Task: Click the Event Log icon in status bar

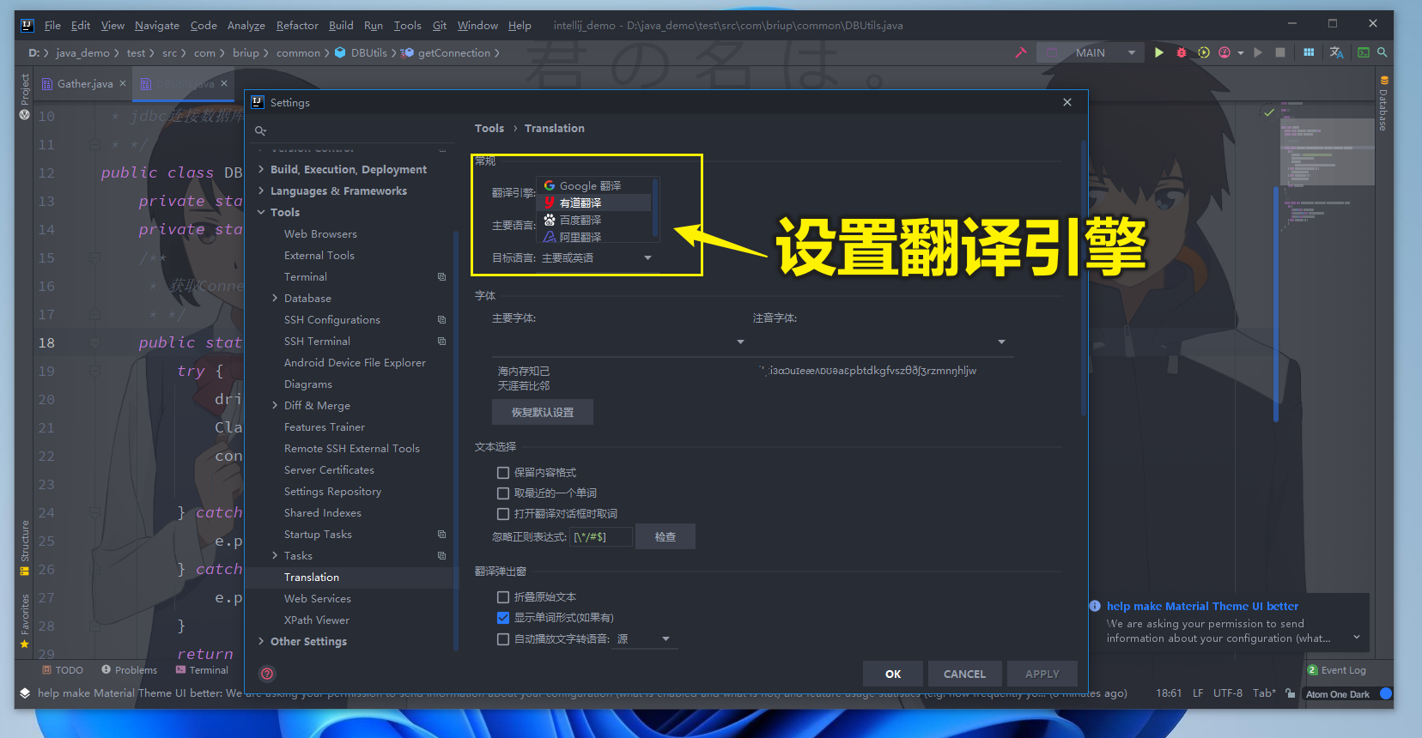Action: click(x=1313, y=670)
